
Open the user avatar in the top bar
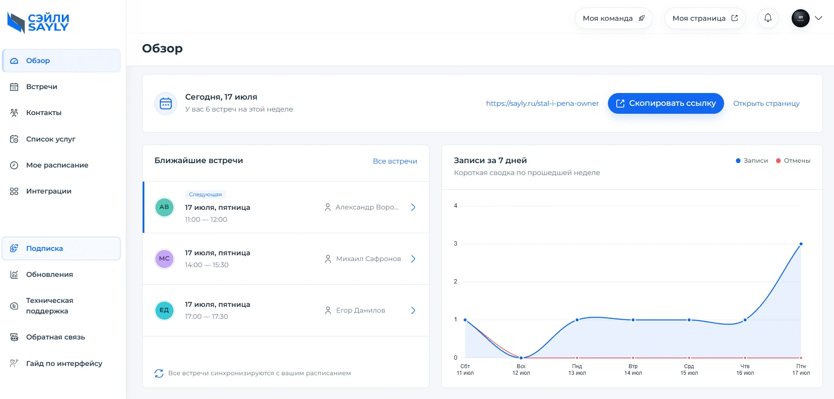[x=800, y=18]
